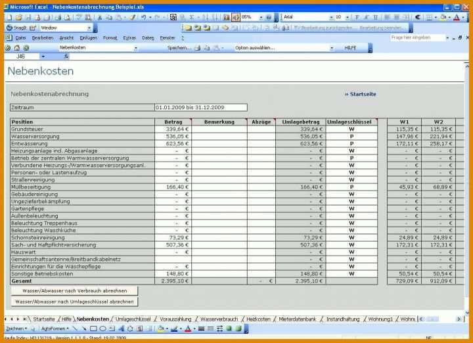Click the New blank workbook icon
This screenshot has width=473, height=343.
tap(9, 18)
